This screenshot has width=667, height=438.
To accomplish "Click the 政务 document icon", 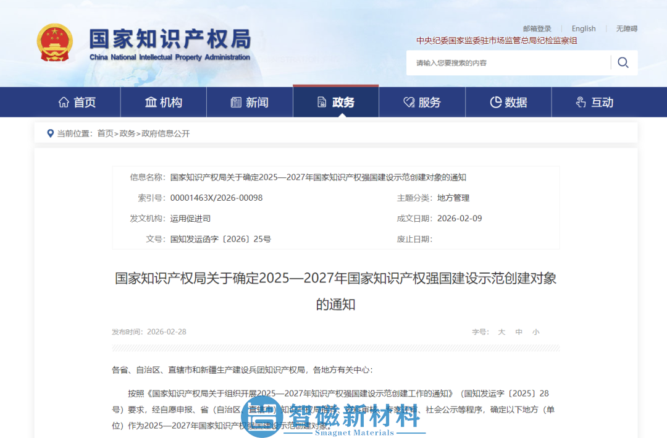I will click(322, 102).
